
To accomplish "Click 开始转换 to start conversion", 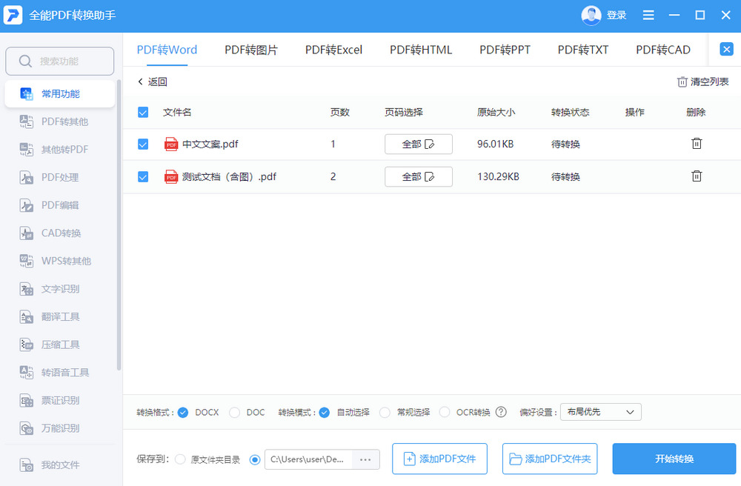I will click(x=674, y=459).
